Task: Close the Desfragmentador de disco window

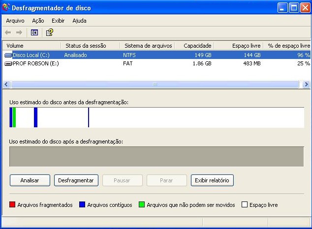Action: point(305,8)
